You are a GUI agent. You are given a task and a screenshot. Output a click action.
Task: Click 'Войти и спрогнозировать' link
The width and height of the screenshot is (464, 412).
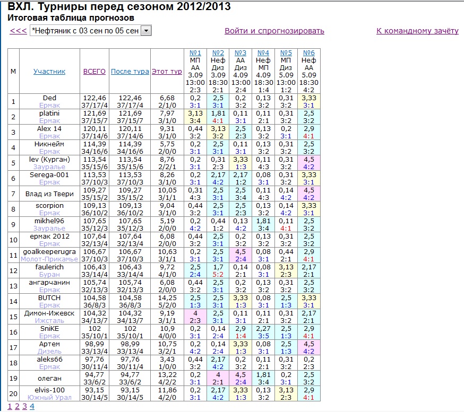[x=274, y=31]
